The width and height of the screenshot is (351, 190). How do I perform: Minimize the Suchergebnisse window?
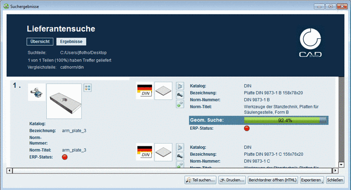(x=320, y=6)
